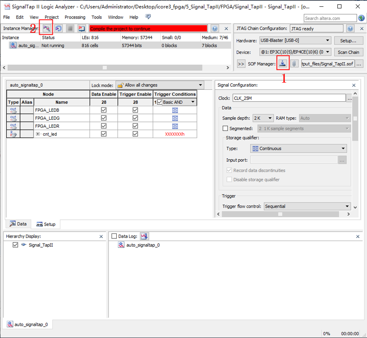
Task: Click the hardware Setup... button
Action: click(348, 41)
